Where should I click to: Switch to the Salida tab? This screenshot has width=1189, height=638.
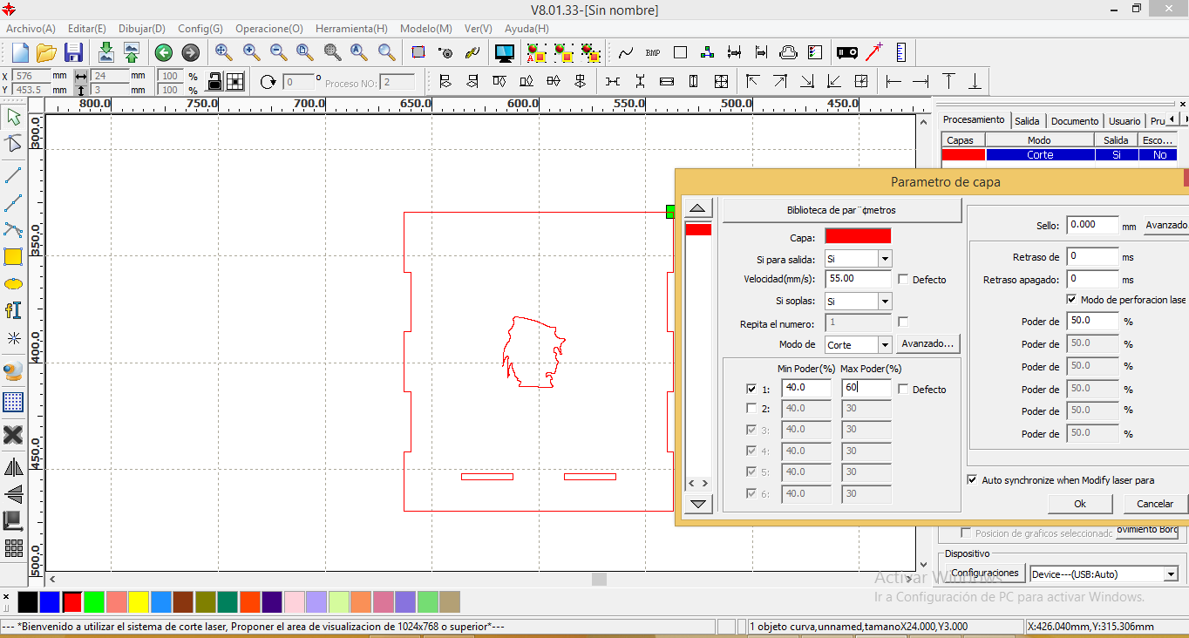1027,121
